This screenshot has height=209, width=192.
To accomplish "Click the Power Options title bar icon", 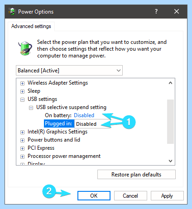I will pos(12,12).
